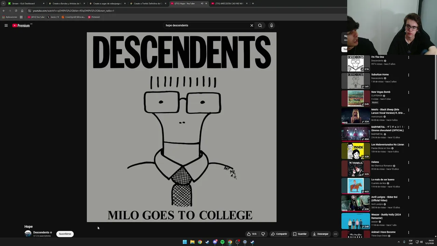Open options for Avril Lavigne Sk8er Boi

tap(408, 197)
